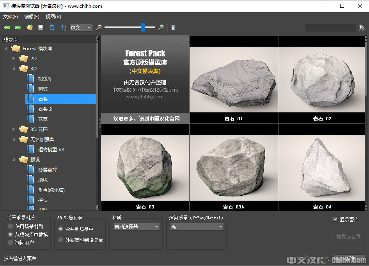Click the zoom out magnifier icon
The height and width of the screenshot is (266, 369).
pos(99,28)
